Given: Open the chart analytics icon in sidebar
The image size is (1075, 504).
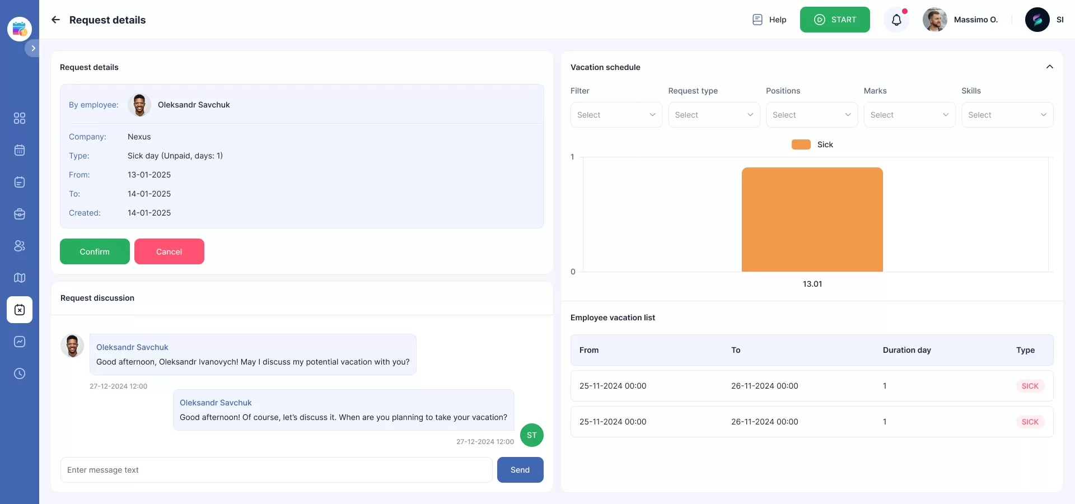Looking at the screenshot, I should click(x=20, y=342).
